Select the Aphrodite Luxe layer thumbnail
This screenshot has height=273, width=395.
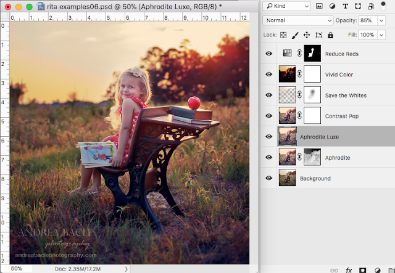coord(287,136)
